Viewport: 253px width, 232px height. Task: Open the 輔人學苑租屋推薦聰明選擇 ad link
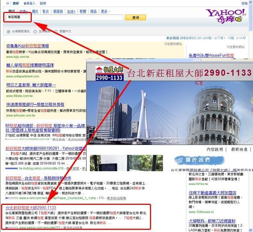click(x=30, y=65)
